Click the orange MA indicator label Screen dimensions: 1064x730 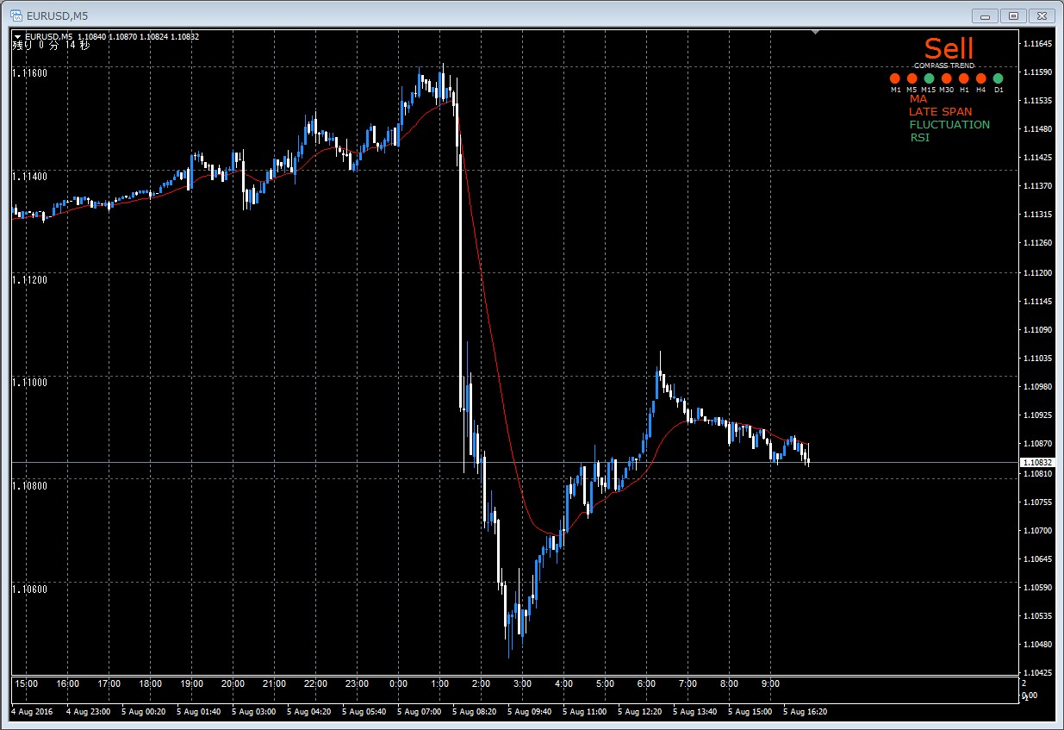(918, 98)
